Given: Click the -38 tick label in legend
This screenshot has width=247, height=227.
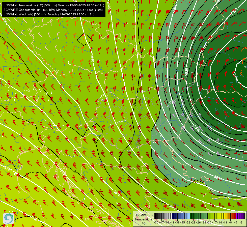Looking at the screenshot, I should coord(177,222).
